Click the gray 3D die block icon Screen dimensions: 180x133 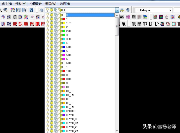tap(155, 17)
